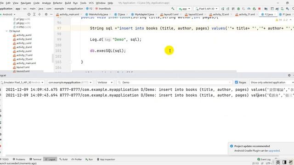The height and width of the screenshot is (165, 294).
Task: Open Show only selected application dropdown
Action: tap(271, 82)
